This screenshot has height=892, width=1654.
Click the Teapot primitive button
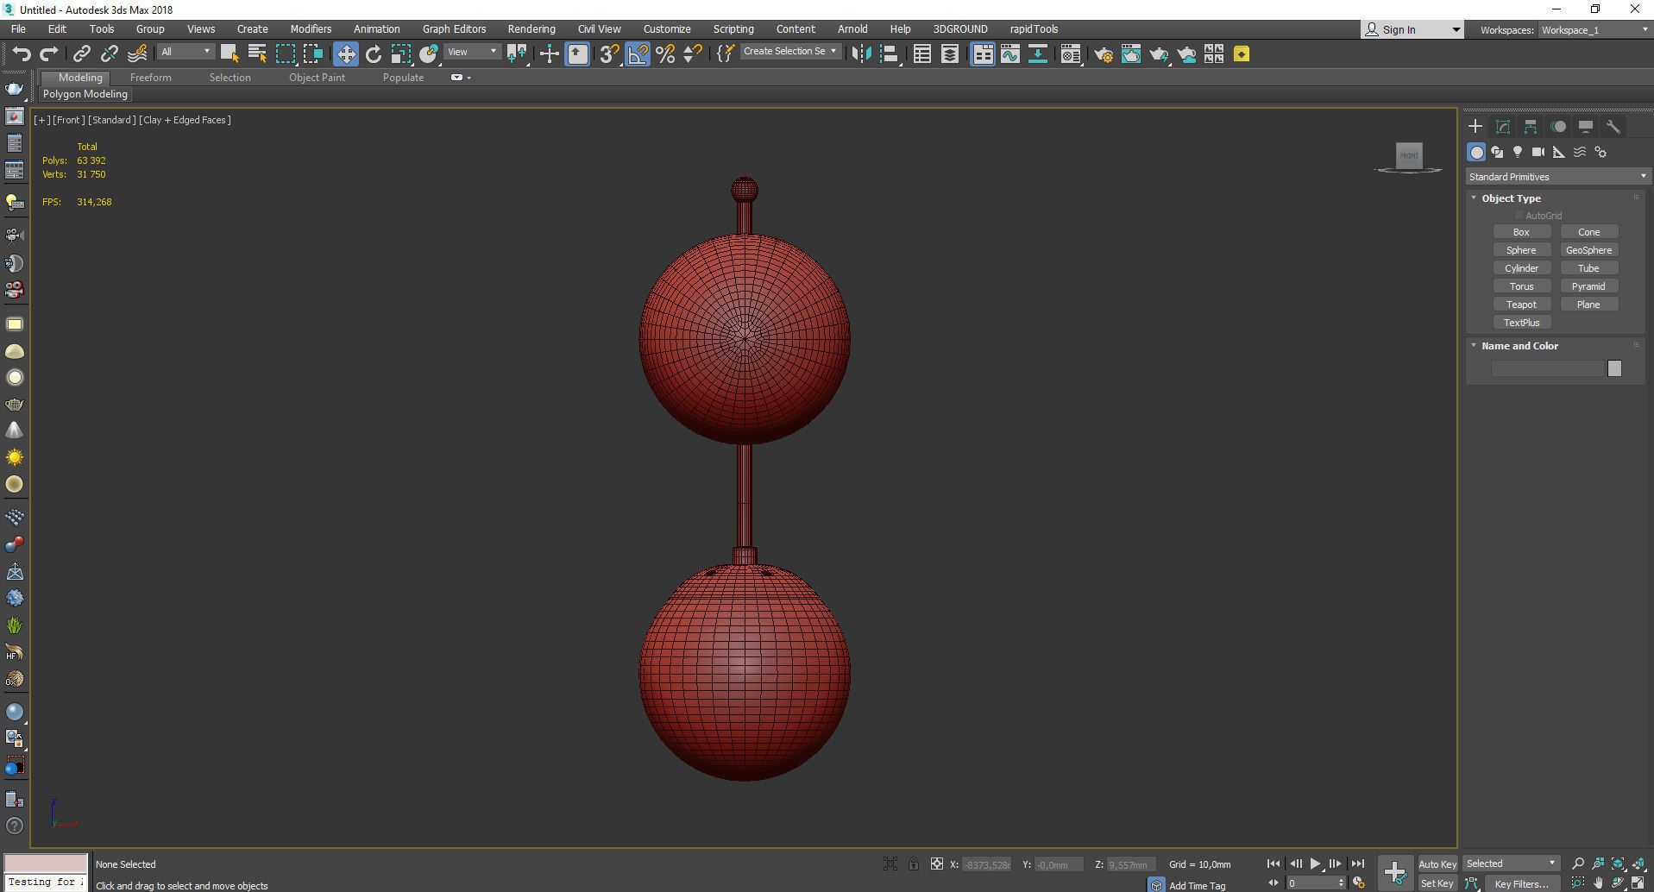(x=1521, y=305)
